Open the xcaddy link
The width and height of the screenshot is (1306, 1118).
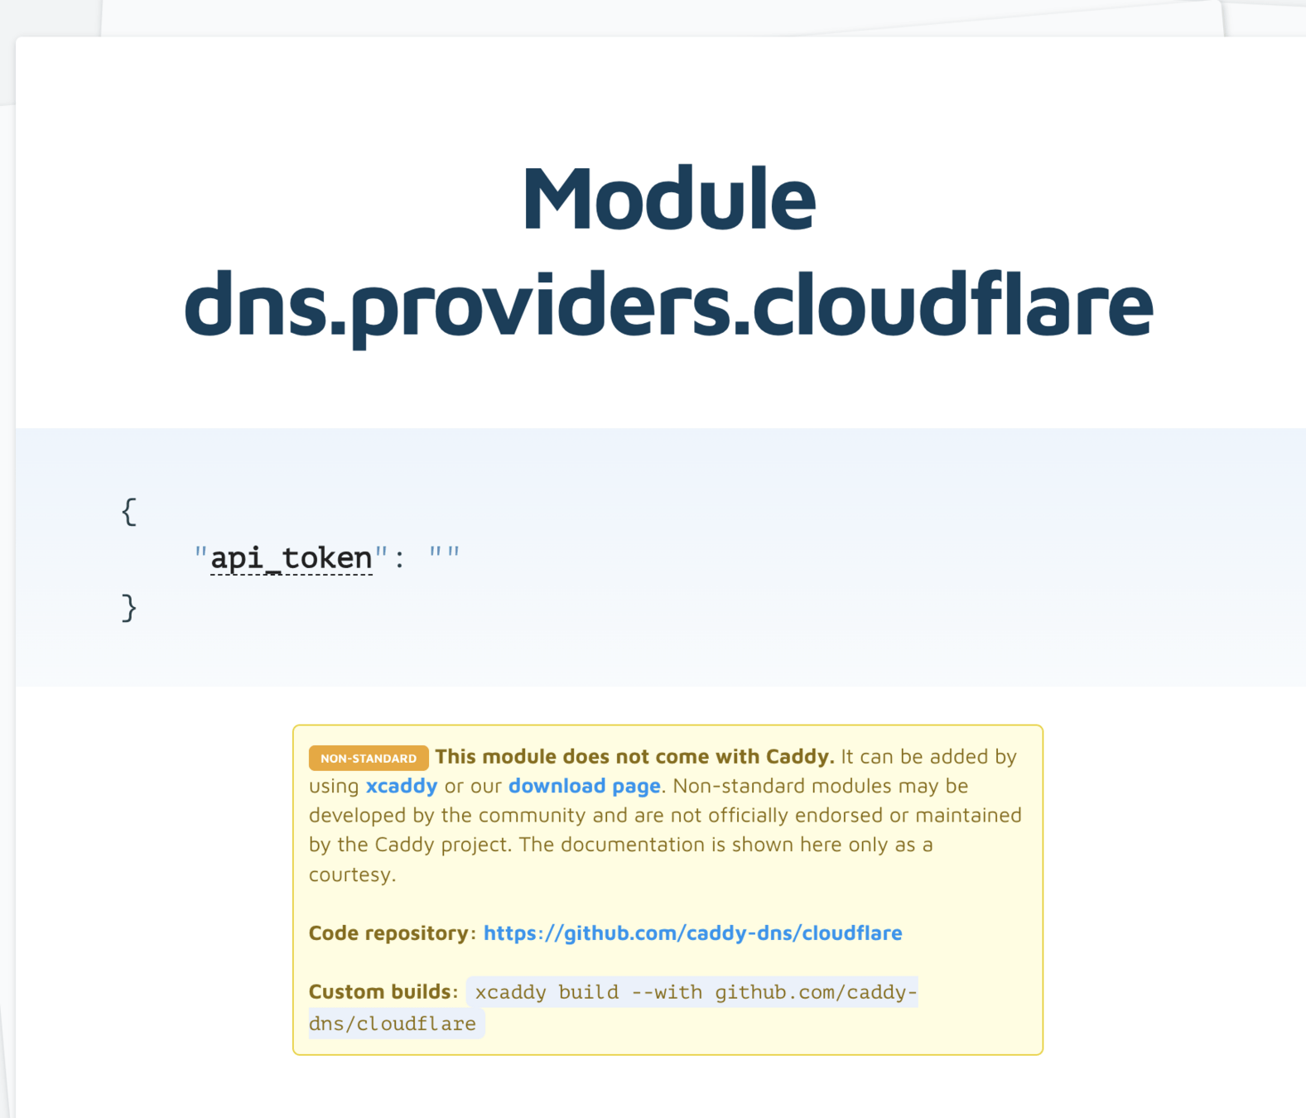click(x=402, y=785)
